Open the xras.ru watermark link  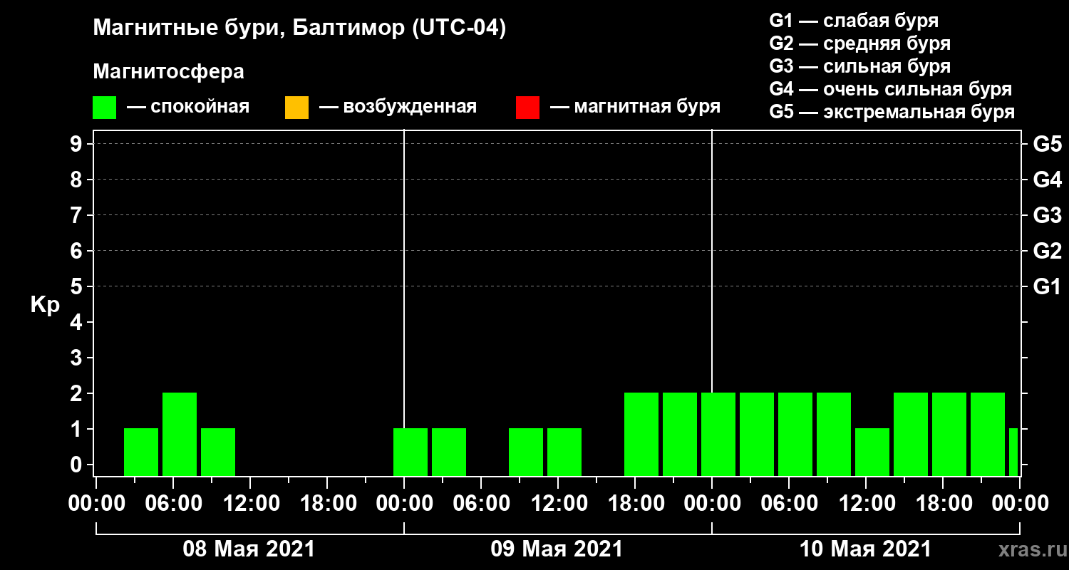tap(1028, 549)
